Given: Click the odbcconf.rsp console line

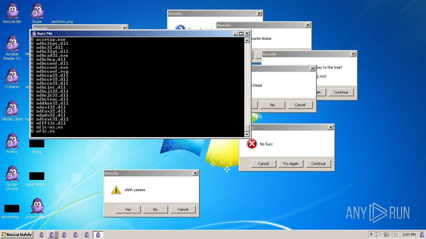Looking at the screenshot, I should pos(50,71).
